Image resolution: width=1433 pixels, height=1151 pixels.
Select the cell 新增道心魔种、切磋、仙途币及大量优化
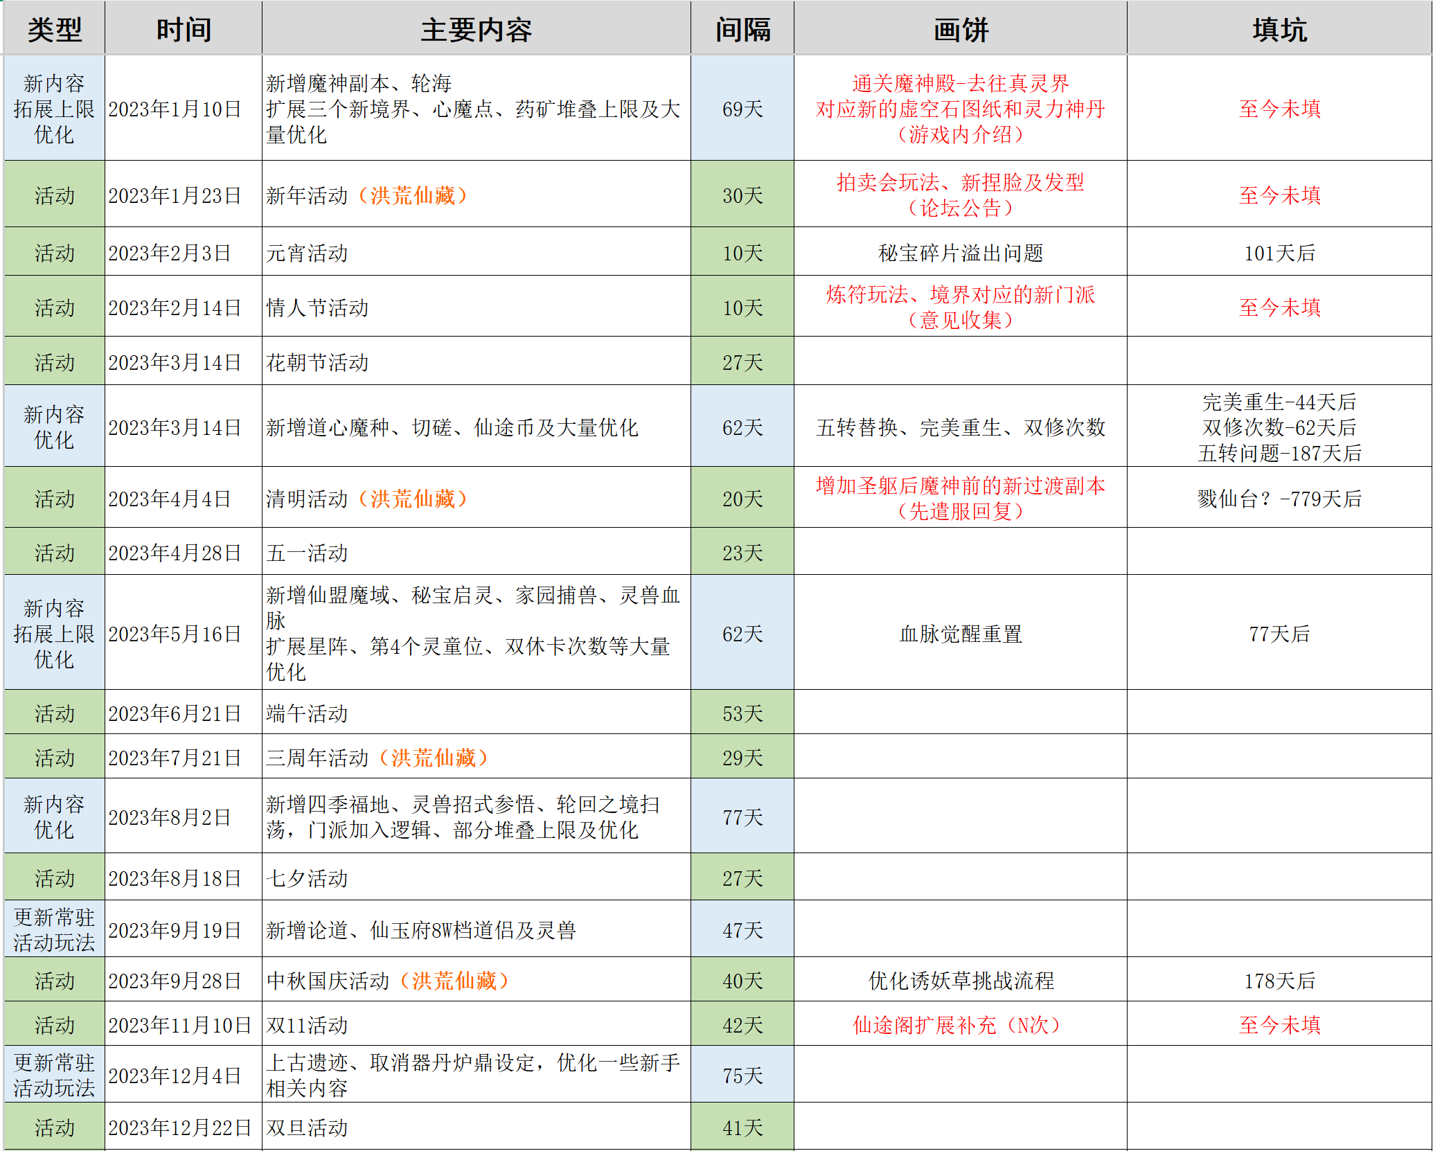(x=477, y=427)
